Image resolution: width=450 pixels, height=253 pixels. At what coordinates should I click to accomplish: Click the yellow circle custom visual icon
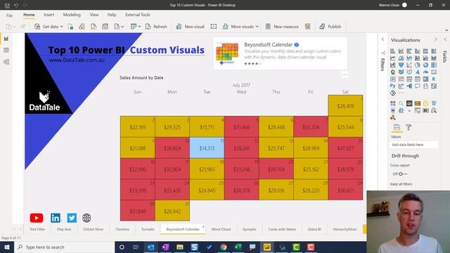pos(425,103)
